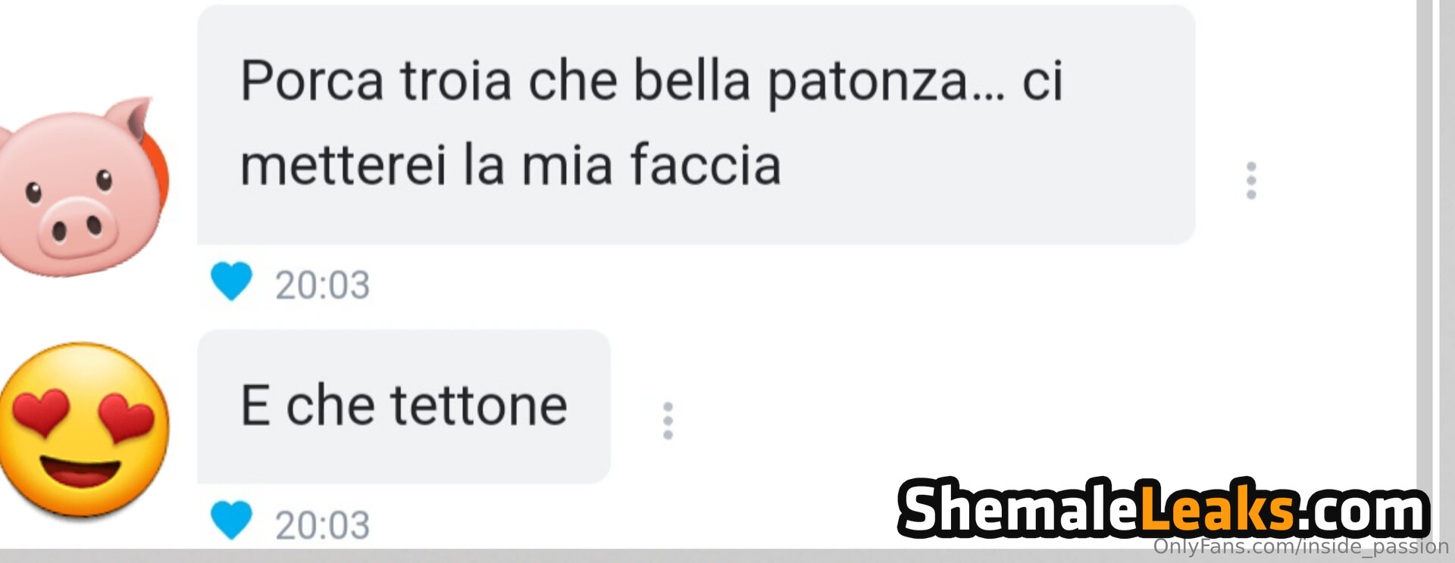Select the 'E che tettone' message bubble
The image size is (1455, 563).
click(404, 406)
